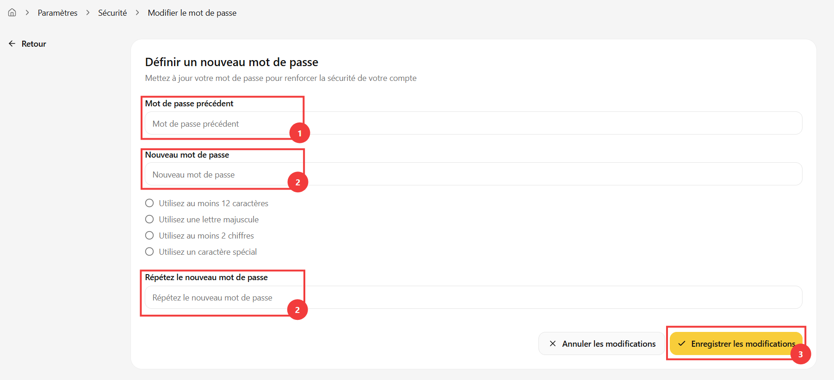Image resolution: width=834 pixels, height=380 pixels.
Task: Go to the home icon in breadcrumb
Action: (12, 12)
